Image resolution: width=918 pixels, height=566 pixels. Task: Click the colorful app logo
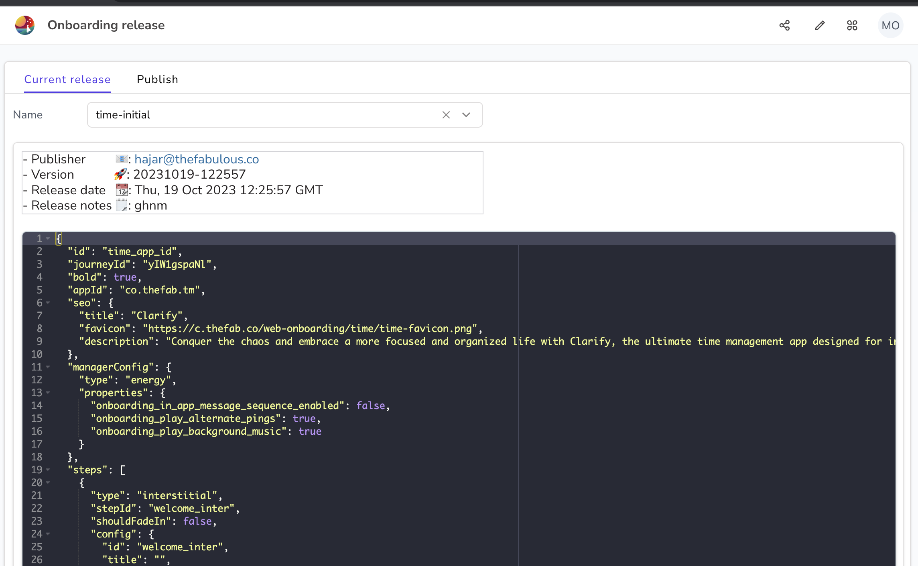tap(25, 25)
